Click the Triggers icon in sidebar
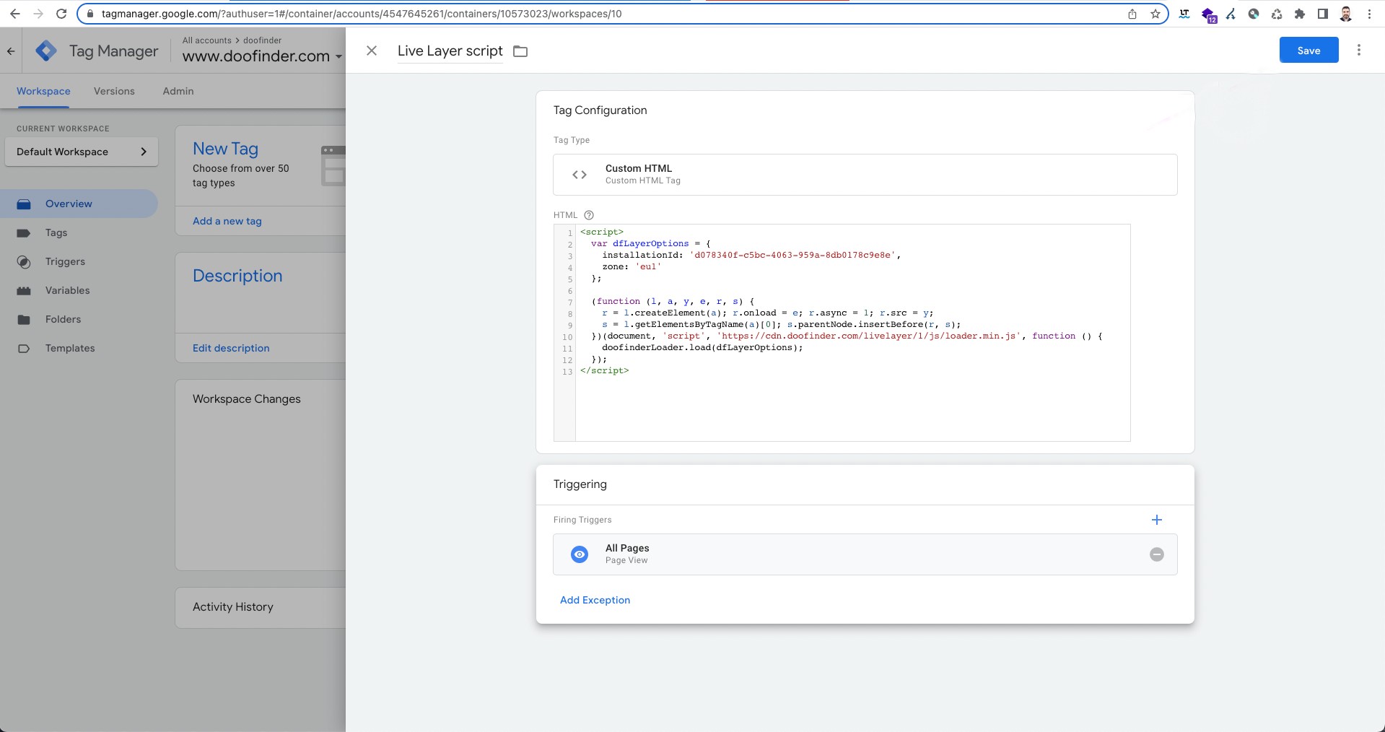This screenshot has width=1385, height=732. pyautogui.click(x=24, y=262)
